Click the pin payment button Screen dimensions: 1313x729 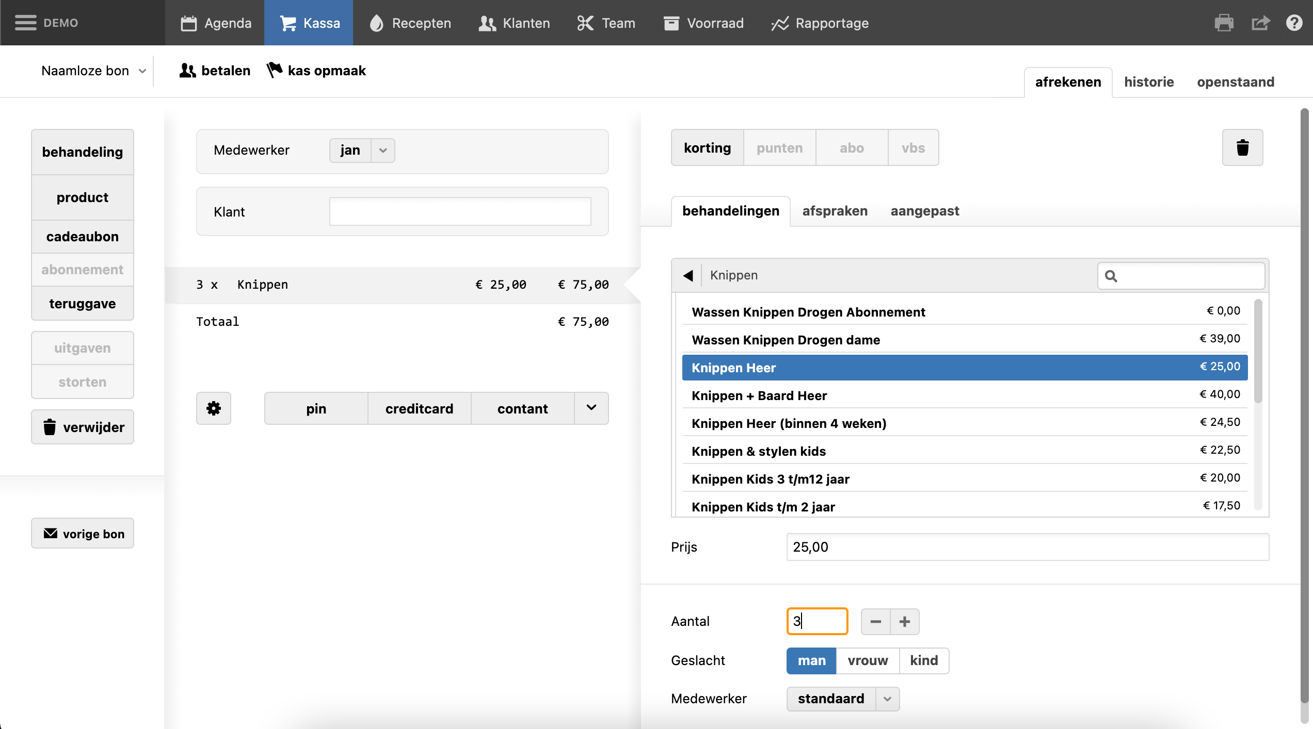pos(316,408)
